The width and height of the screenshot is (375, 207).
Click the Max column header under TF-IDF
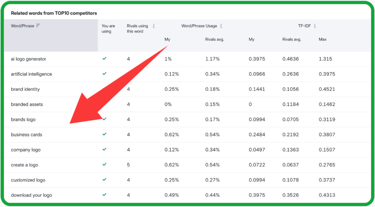323,39
